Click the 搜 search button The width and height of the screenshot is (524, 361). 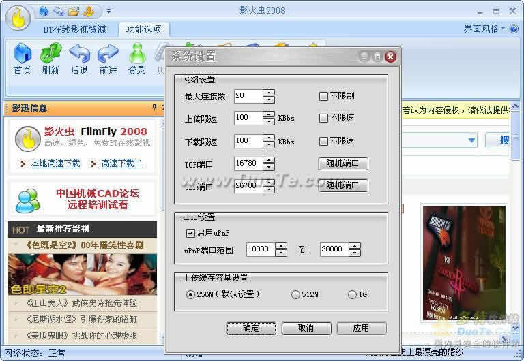point(499,140)
